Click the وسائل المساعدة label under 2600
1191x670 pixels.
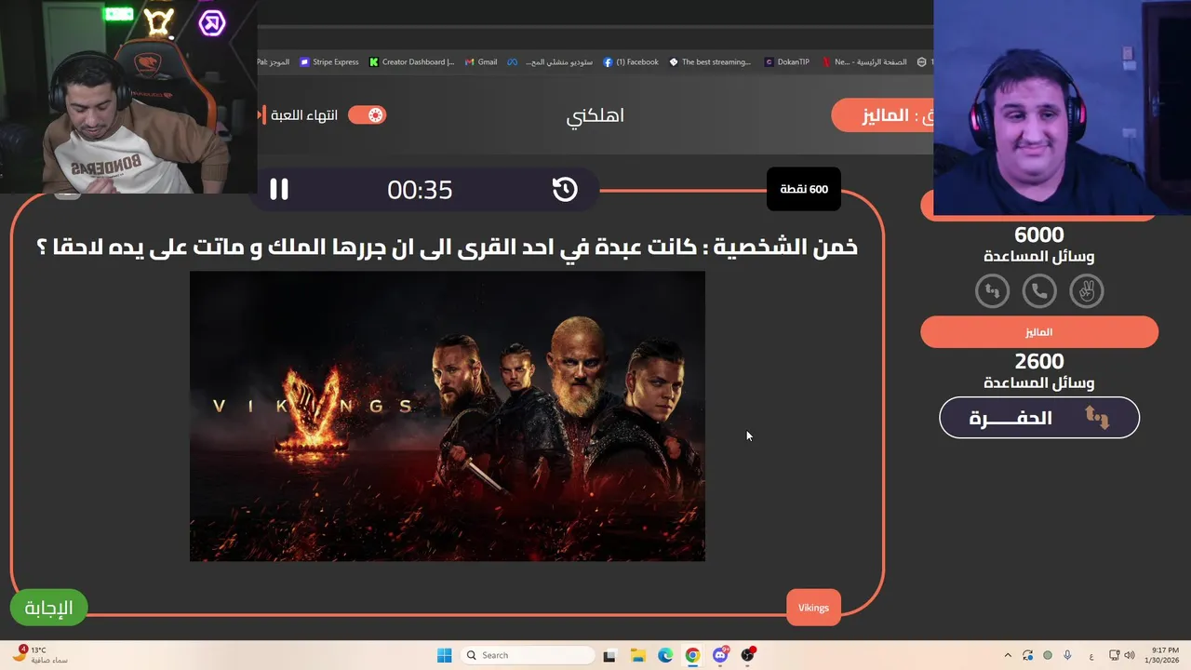[1038, 383]
